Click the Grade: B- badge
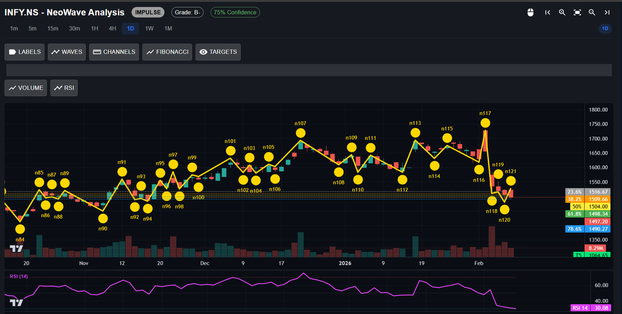 (187, 12)
